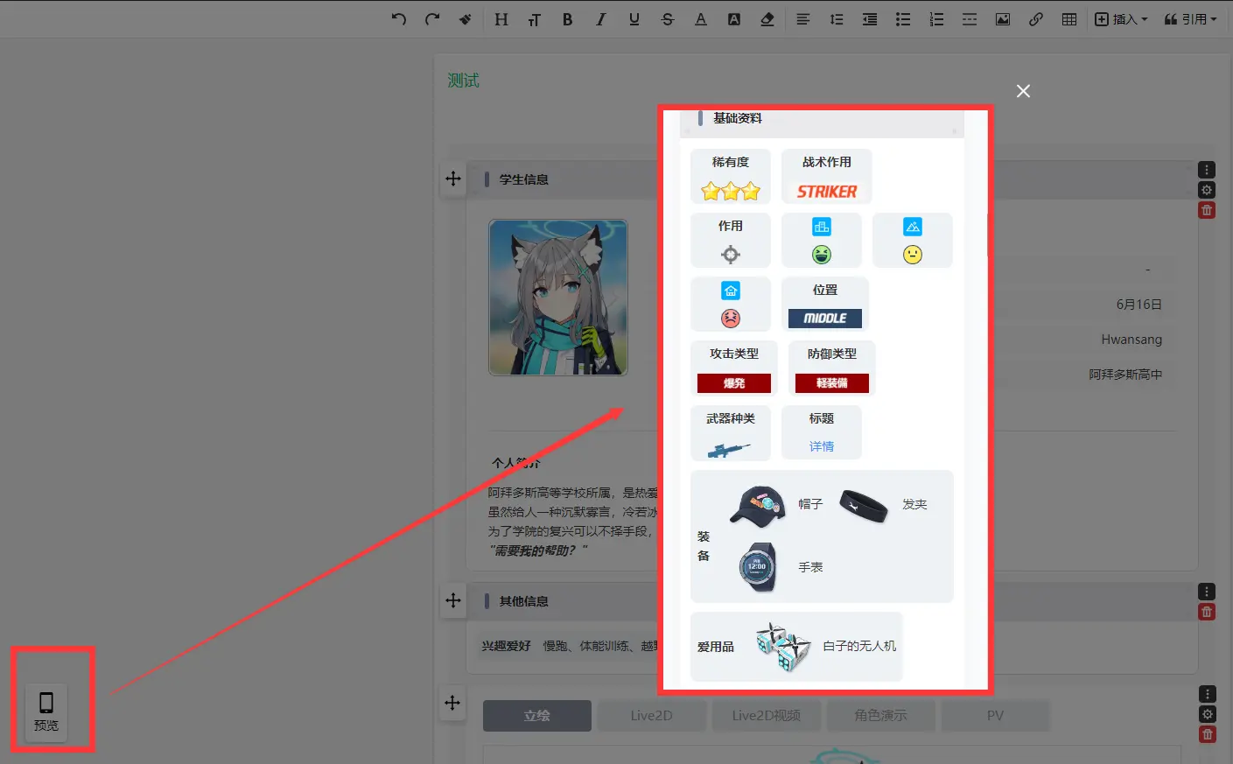The height and width of the screenshot is (764, 1233).
Task: Open settings gear for 学生信息 section
Action: (x=1207, y=190)
